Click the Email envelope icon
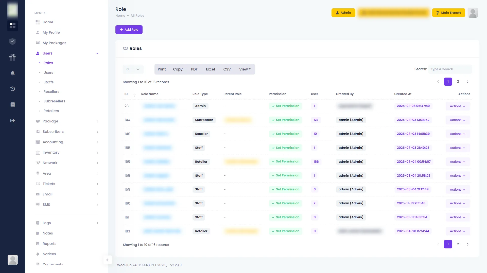The width and height of the screenshot is (487, 273). (38, 194)
